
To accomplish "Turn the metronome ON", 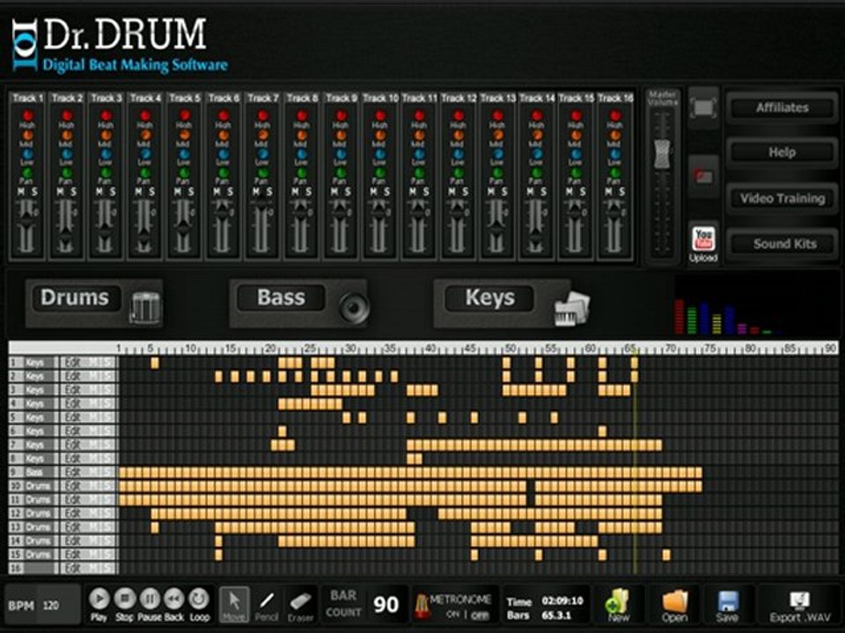I will click(x=452, y=615).
